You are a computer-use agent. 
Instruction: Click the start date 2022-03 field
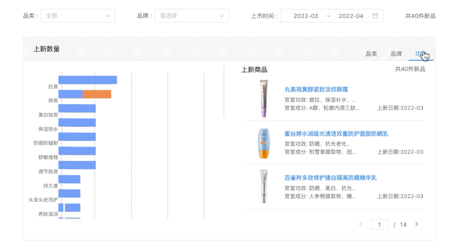click(x=305, y=16)
